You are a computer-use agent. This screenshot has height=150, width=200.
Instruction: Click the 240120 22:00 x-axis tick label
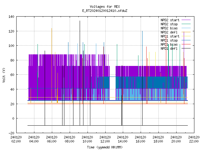coord(194,139)
